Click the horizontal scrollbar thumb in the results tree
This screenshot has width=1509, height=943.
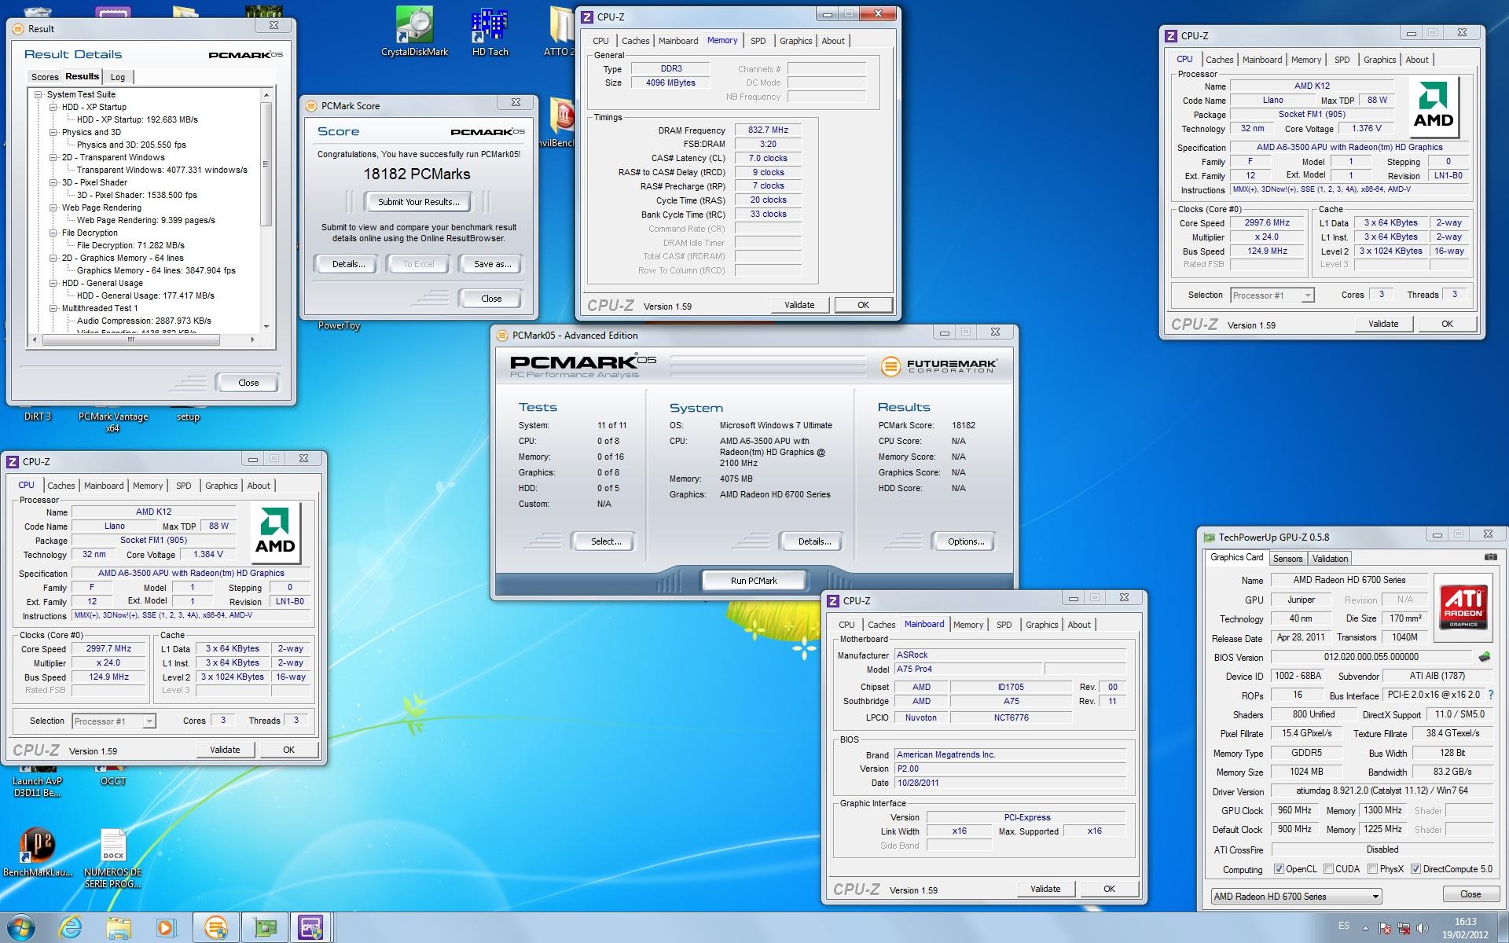pyautogui.click(x=130, y=340)
